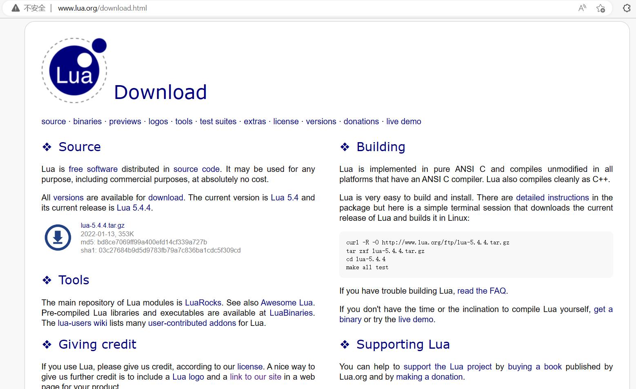Click the not-secure warning triangle icon
Viewport: 636px width, 389px height.
tap(16, 8)
